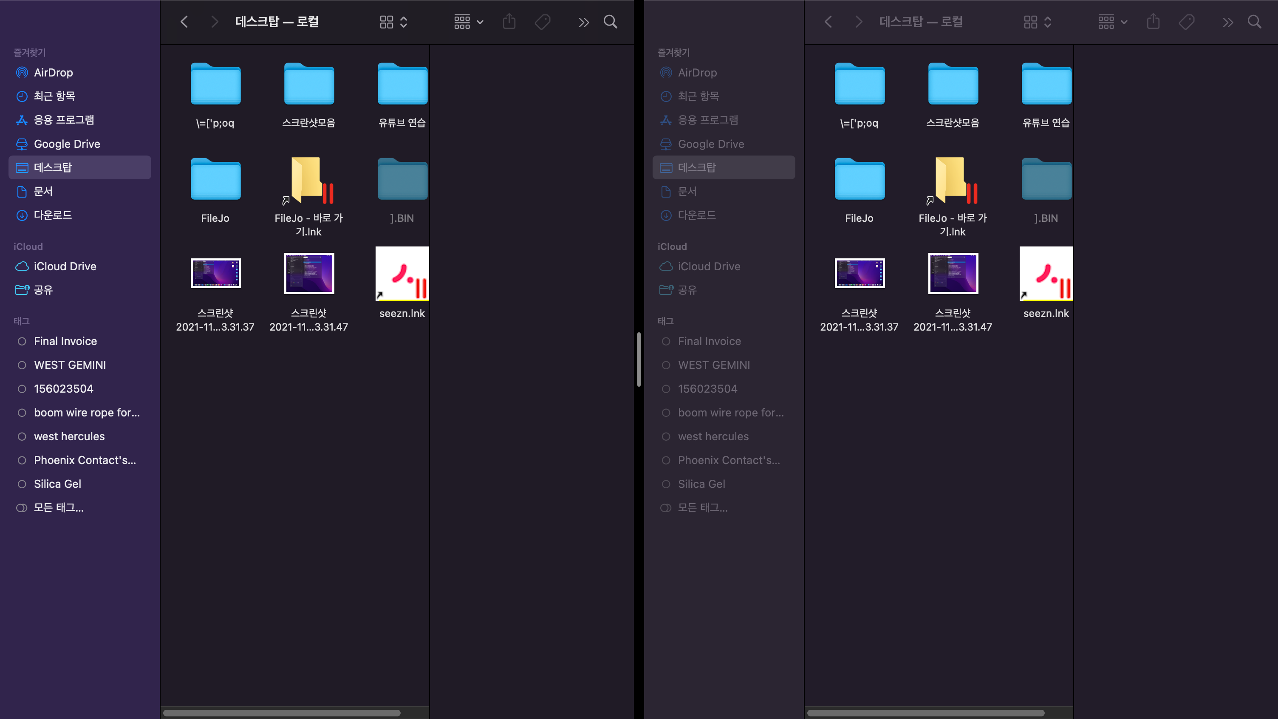This screenshot has height=719, width=1278.
Task: Select the Silica Gel tag in the left sidebar
Action: 57,484
